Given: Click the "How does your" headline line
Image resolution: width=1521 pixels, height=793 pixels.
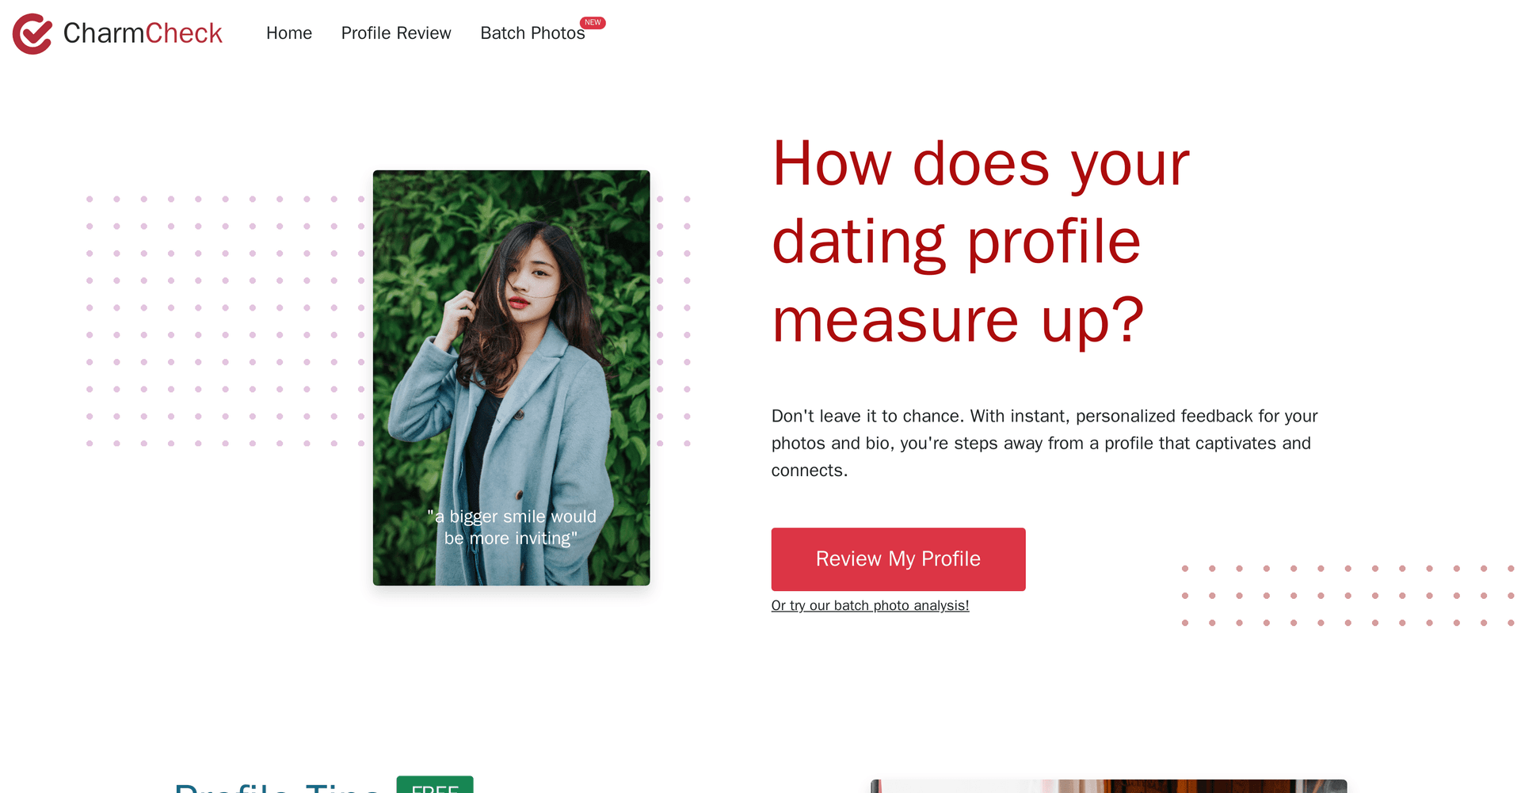Looking at the screenshot, I should coord(981,164).
